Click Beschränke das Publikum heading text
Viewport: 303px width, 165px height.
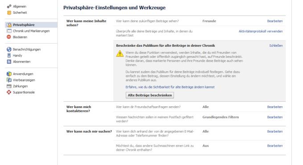coord(165,45)
